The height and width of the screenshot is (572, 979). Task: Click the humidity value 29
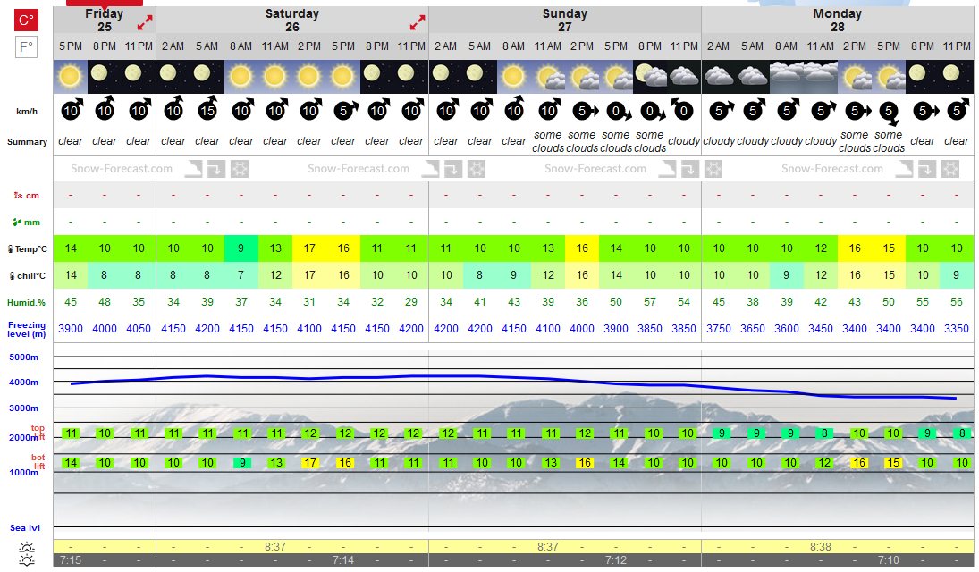(411, 301)
